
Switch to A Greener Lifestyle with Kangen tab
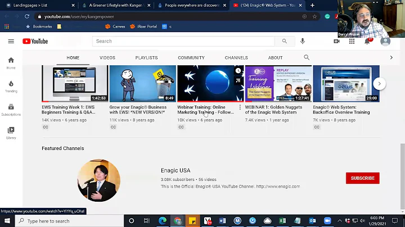click(x=116, y=5)
